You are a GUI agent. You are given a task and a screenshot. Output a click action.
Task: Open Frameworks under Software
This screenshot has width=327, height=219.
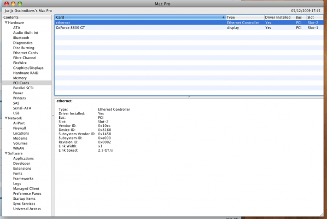pos(23,178)
